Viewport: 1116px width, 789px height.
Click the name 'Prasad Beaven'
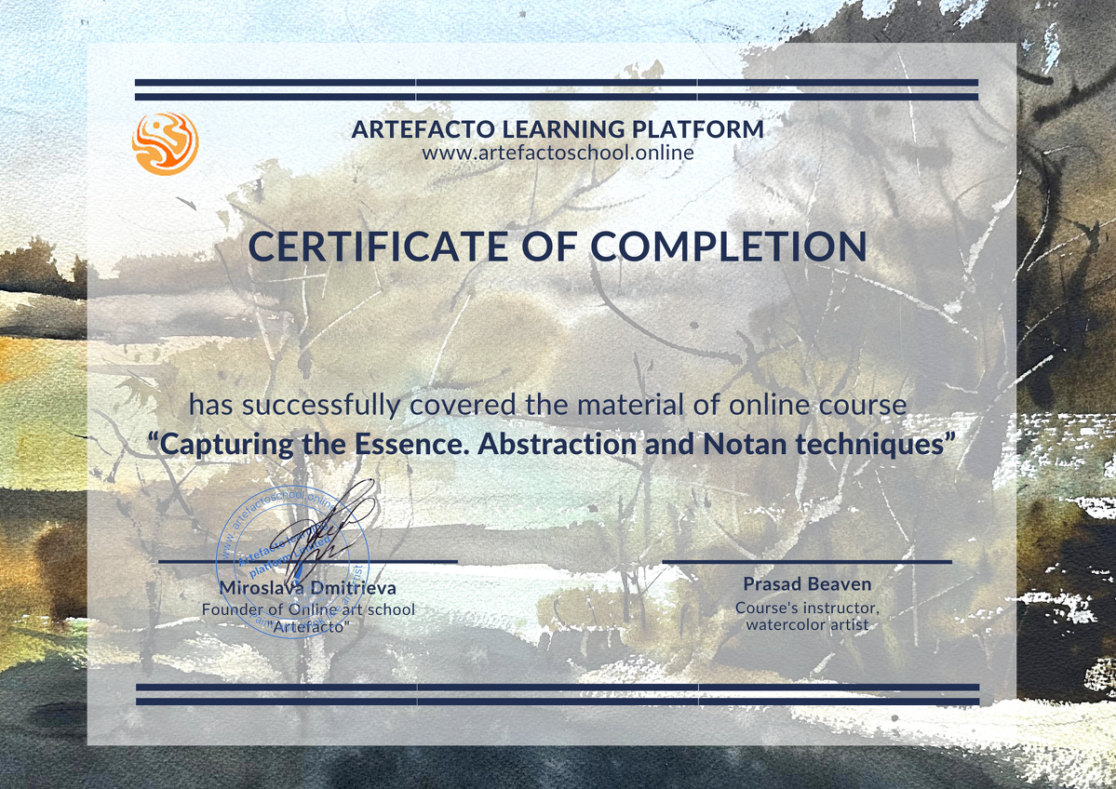pos(807,584)
